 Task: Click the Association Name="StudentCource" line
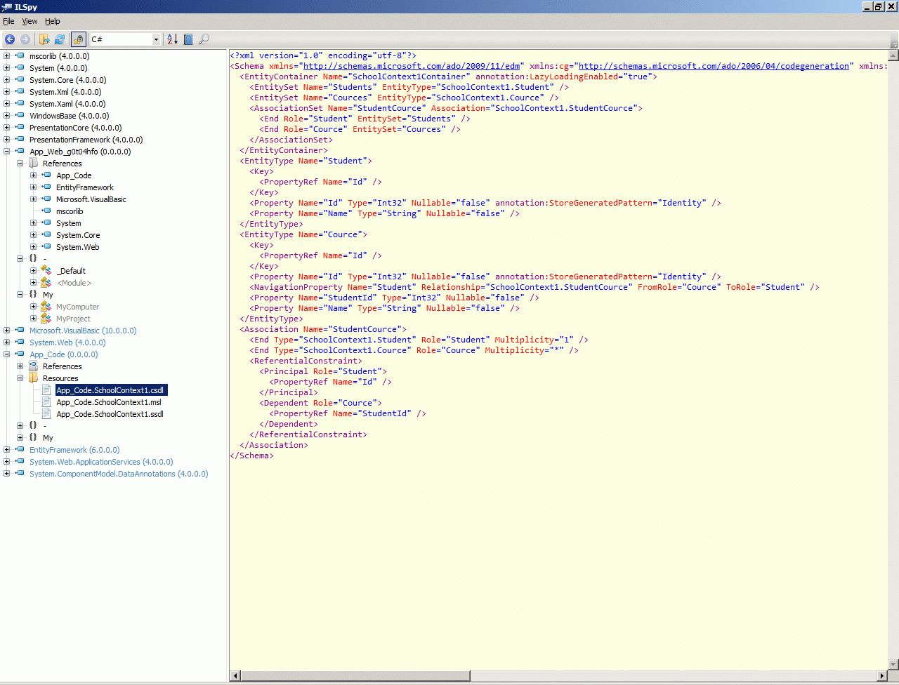(323, 329)
